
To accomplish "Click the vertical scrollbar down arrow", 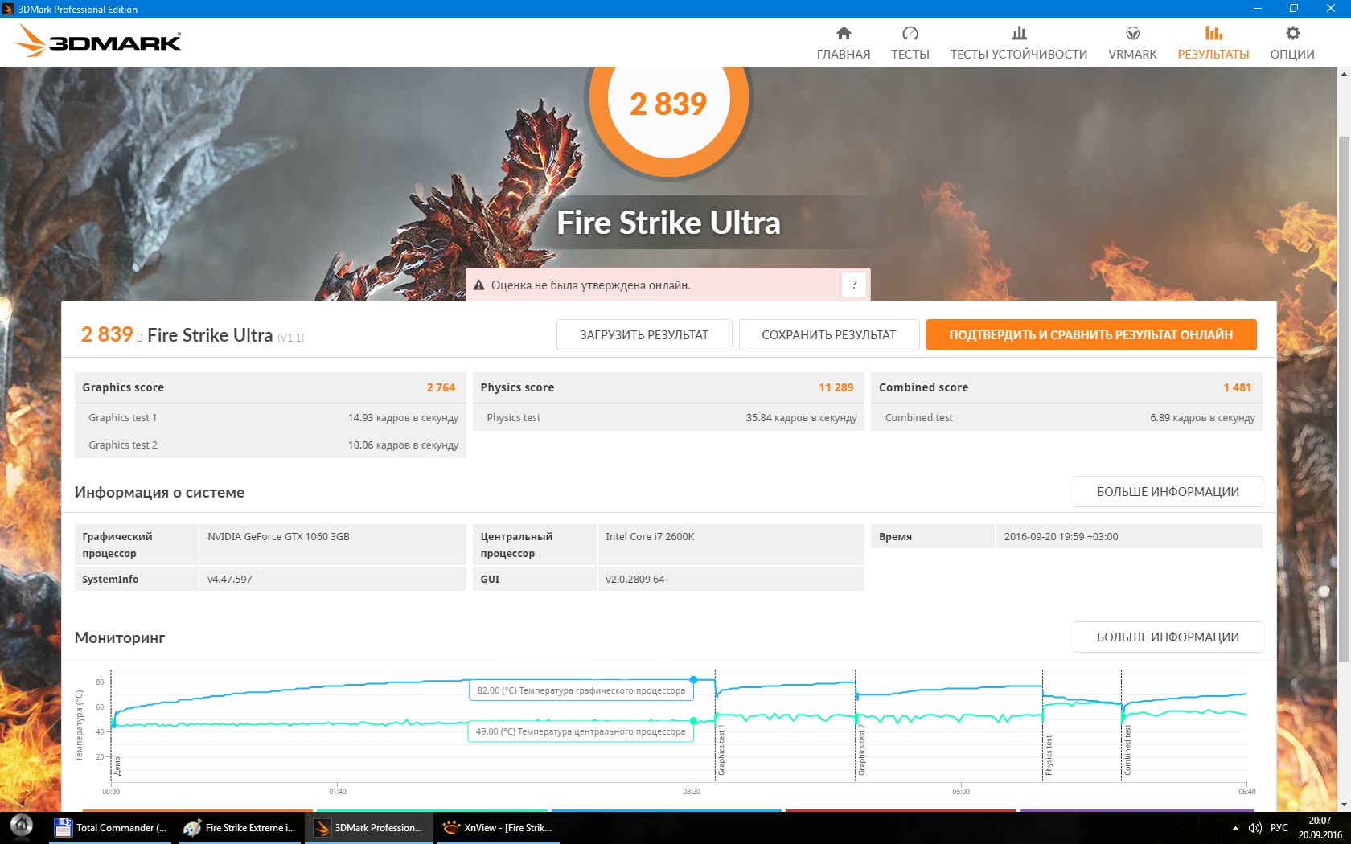I will pos(1344,804).
